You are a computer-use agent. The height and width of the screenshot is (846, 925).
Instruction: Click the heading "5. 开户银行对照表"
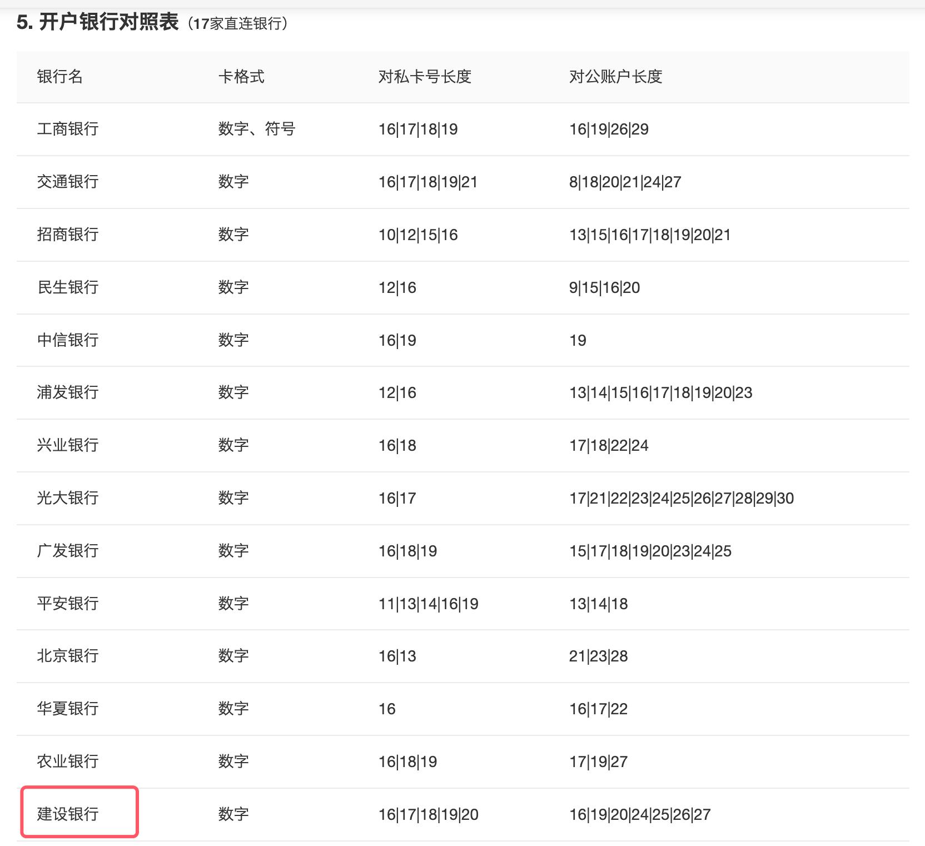tap(98, 22)
